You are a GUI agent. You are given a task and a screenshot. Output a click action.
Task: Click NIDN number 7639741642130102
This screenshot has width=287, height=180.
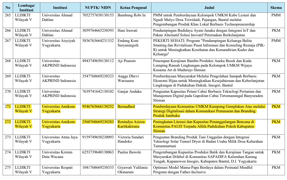click(98, 92)
